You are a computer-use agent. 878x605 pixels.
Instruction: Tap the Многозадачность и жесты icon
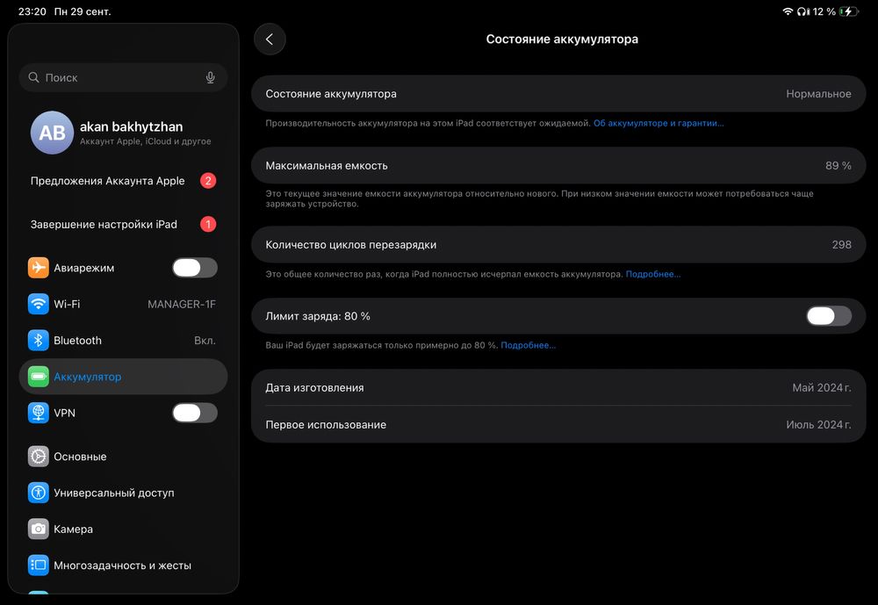[x=38, y=565]
